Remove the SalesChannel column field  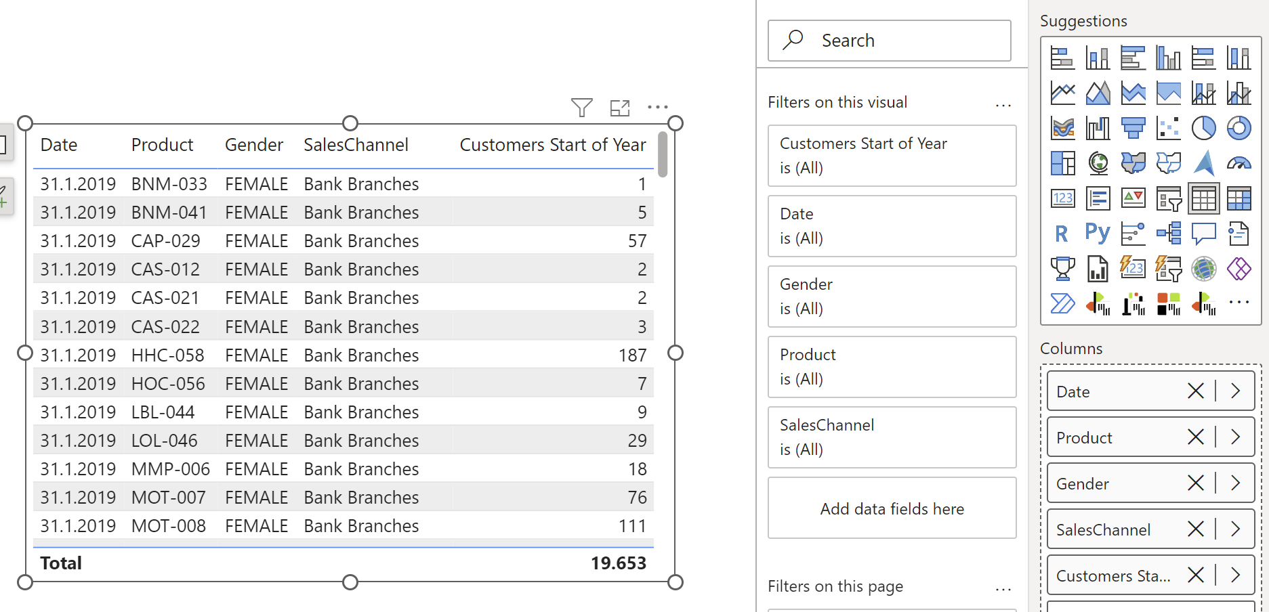[1196, 529]
